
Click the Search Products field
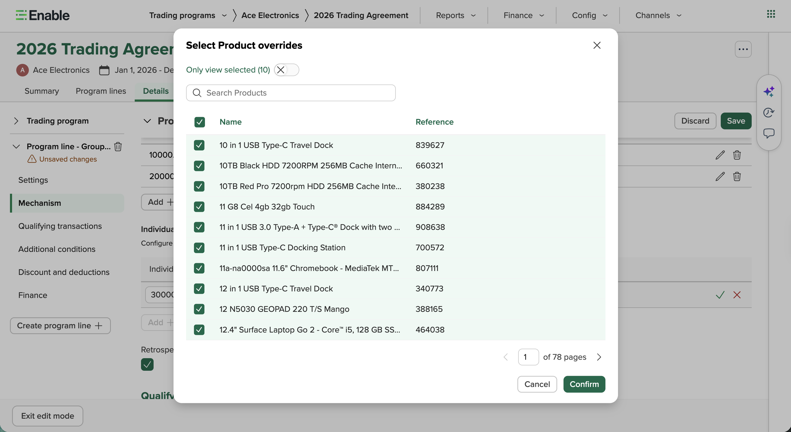[290, 93]
